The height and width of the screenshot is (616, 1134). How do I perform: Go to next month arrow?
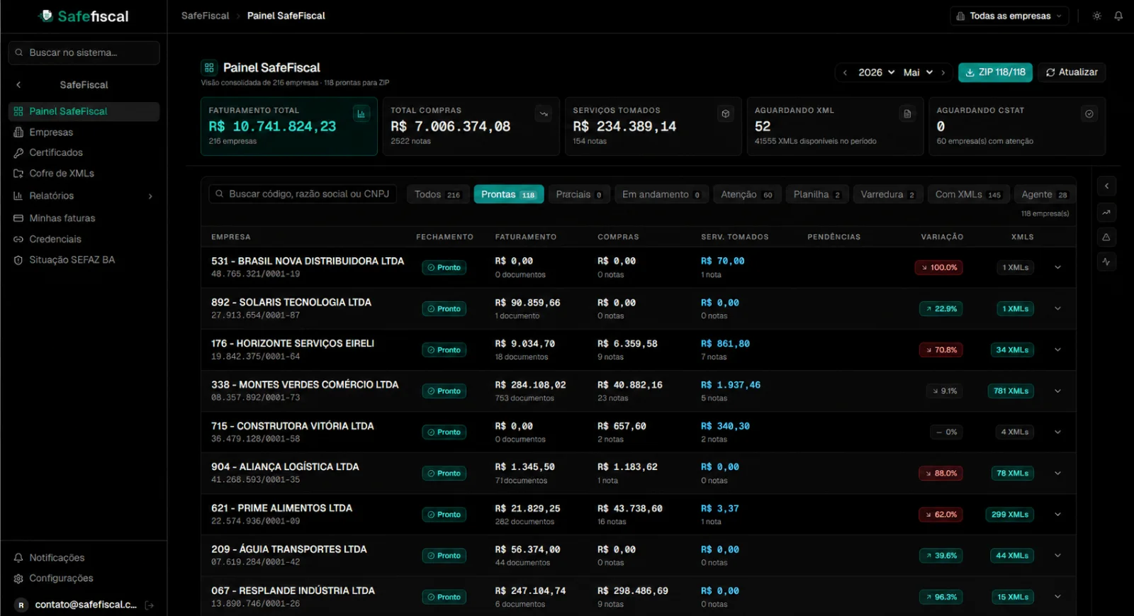coord(943,72)
